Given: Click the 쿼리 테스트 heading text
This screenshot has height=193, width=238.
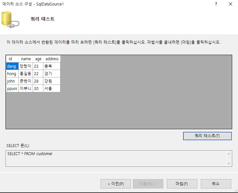Looking at the screenshot, I should pos(42,19).
